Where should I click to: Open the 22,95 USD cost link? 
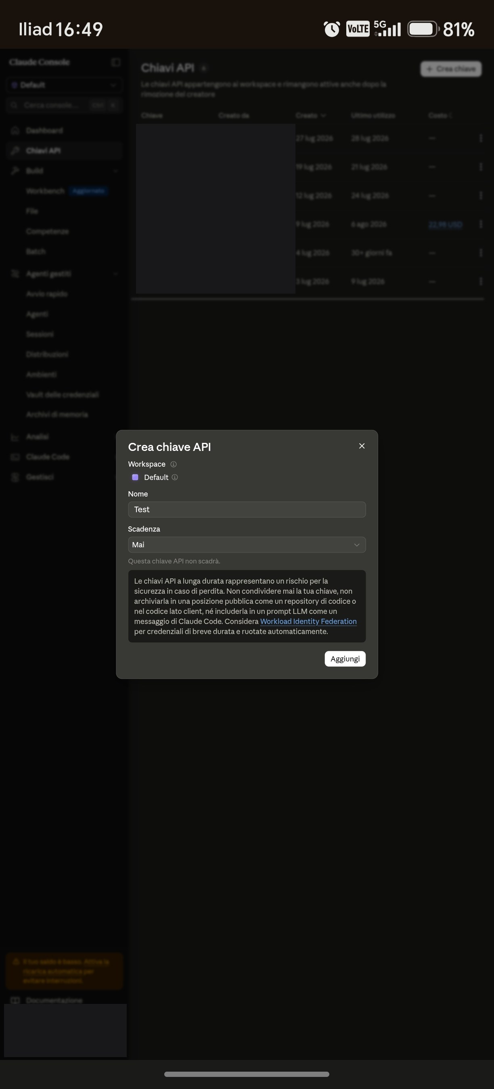click(445, 224)
